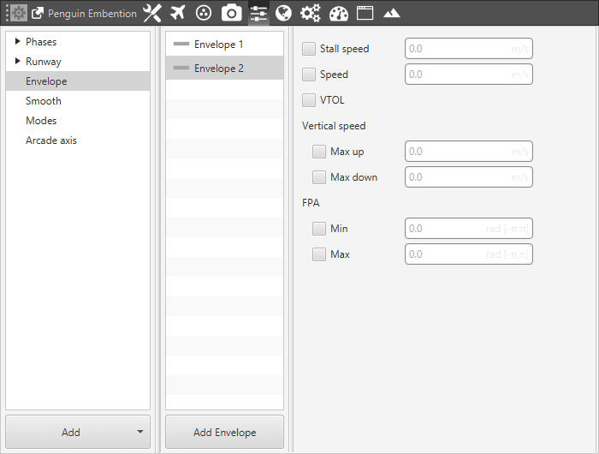Viewport: 599px width, 454px height.
Task: Toggle the VTOL checkbox
Action: pos(309,100)
